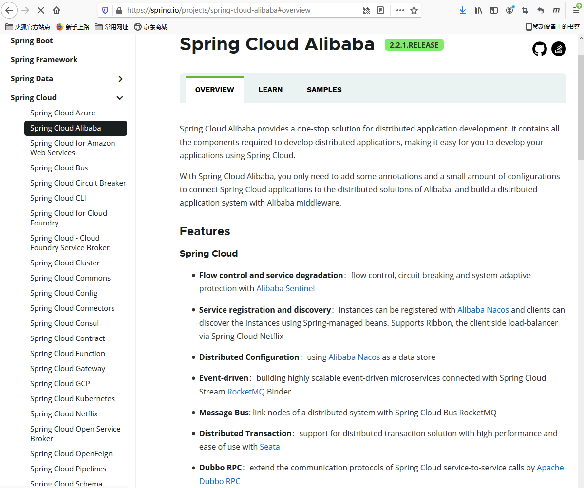584x488 pixels.
Task: Toggle reader view icon
Action: 380,10
